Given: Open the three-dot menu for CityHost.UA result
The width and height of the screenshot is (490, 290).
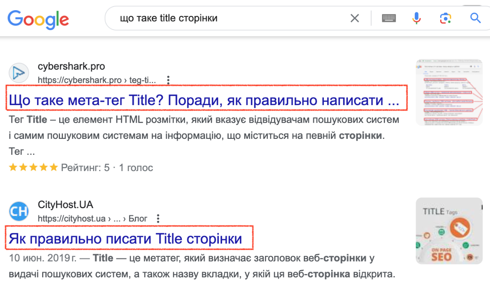Looking at the screenshot, I should (x=158, y=218).
